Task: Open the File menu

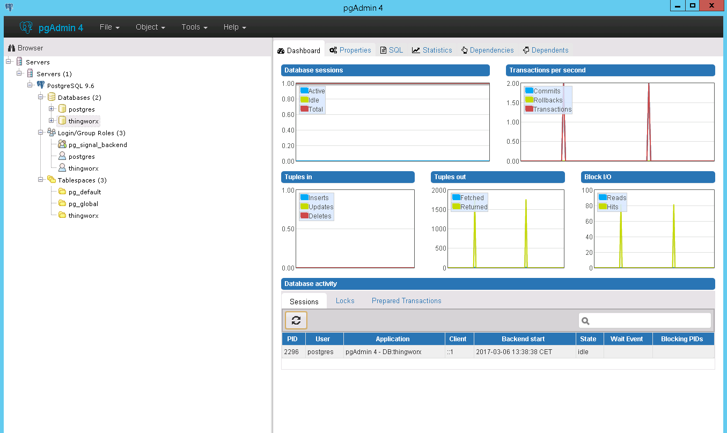Action: [x=109, y=27]
